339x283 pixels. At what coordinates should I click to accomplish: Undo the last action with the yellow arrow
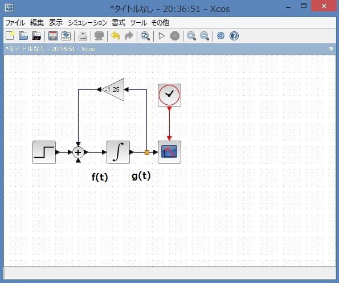tap(116, 36)
